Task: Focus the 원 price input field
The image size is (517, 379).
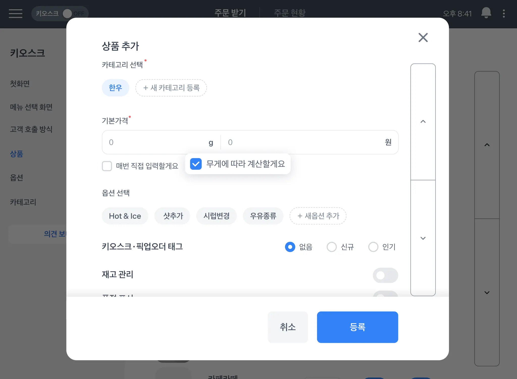Action: pos(303,142)
